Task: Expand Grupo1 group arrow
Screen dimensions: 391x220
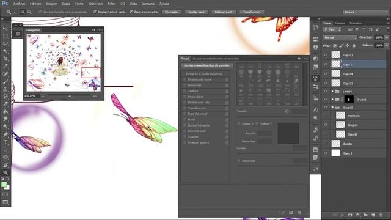Action: tap(332, 99)
